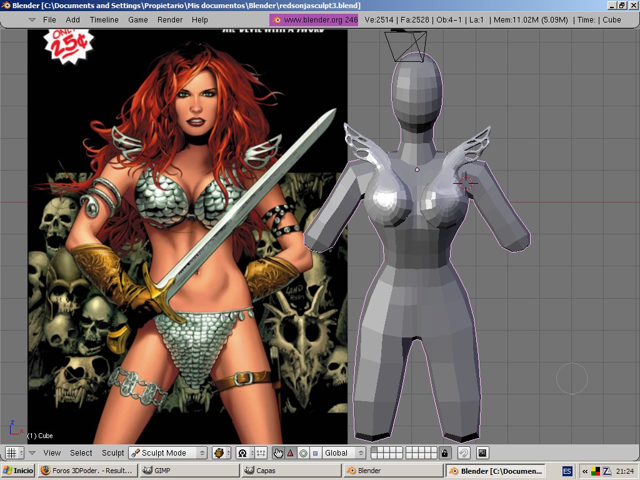Viewport: 640px width, 480px height.
Task: Open the View menu in 3D header
Action: point(52,452)
